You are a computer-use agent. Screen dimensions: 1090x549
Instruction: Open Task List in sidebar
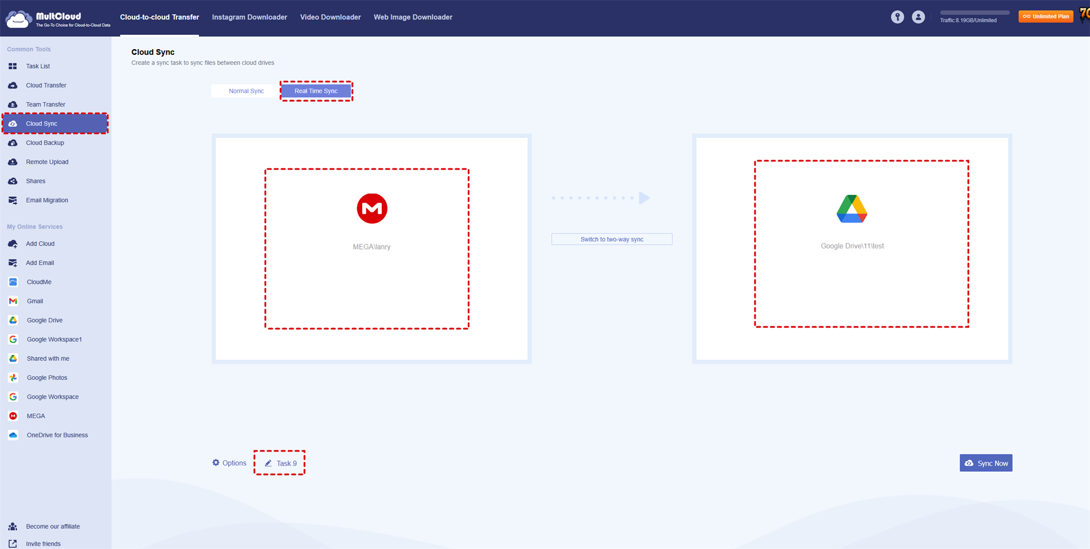[38, 66]
